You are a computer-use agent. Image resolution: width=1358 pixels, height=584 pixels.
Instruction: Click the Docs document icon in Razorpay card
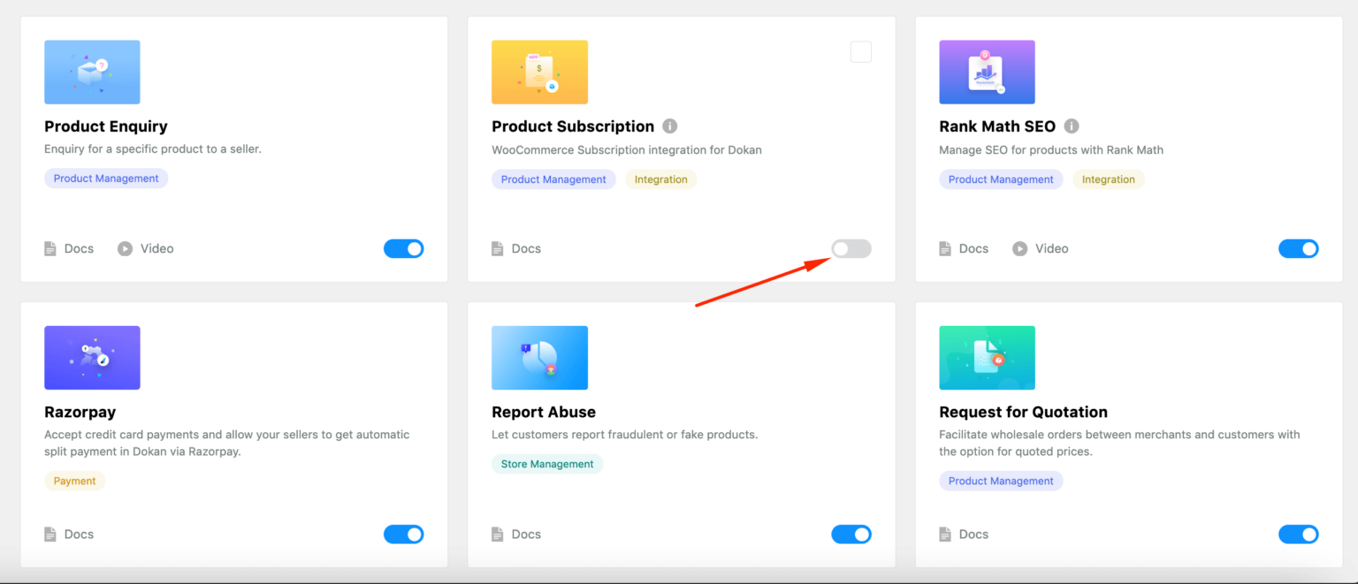[50, 535]
